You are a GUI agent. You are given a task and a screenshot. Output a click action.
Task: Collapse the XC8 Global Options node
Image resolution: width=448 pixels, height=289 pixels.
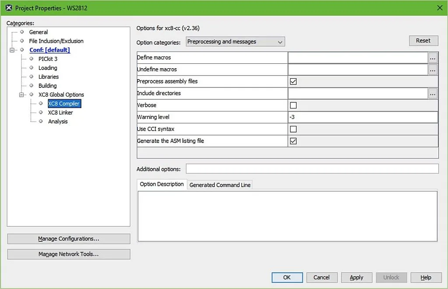click(21, 94)
